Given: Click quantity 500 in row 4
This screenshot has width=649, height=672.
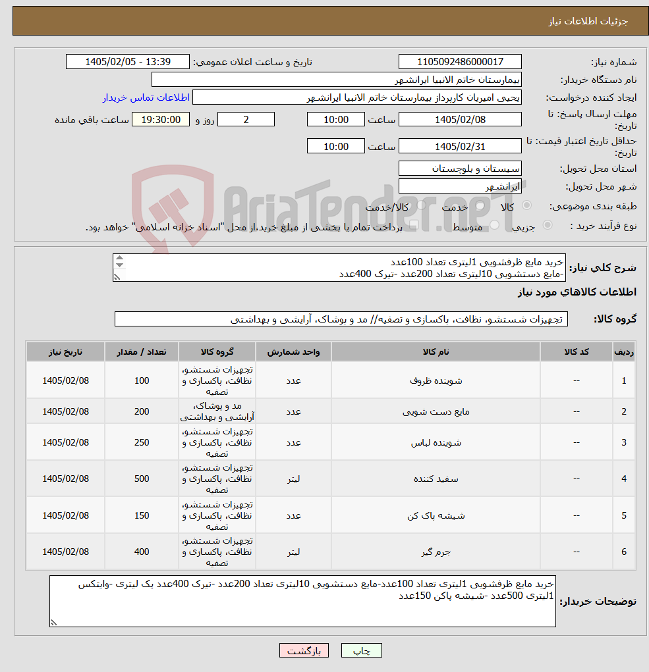Looking at the screenshot, I should pyautogui.click(x=142, y=478).
